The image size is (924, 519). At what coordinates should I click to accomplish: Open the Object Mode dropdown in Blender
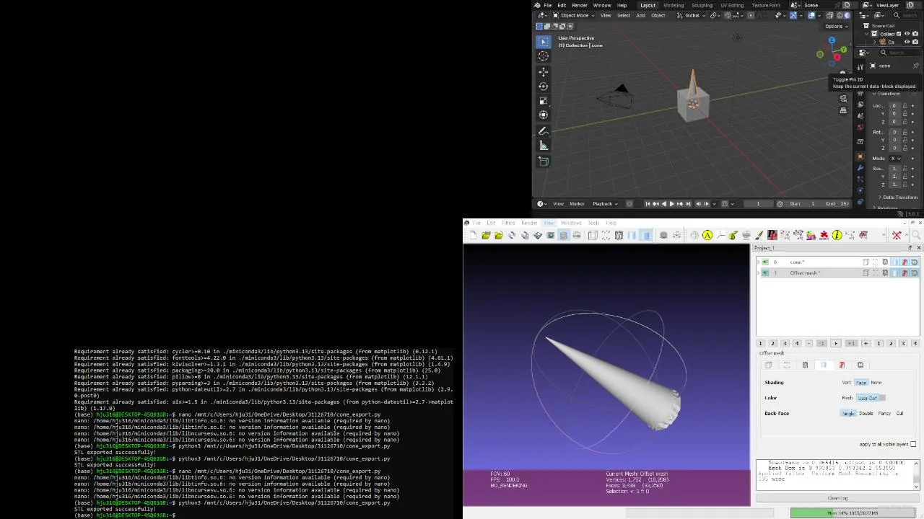(574, 15)
